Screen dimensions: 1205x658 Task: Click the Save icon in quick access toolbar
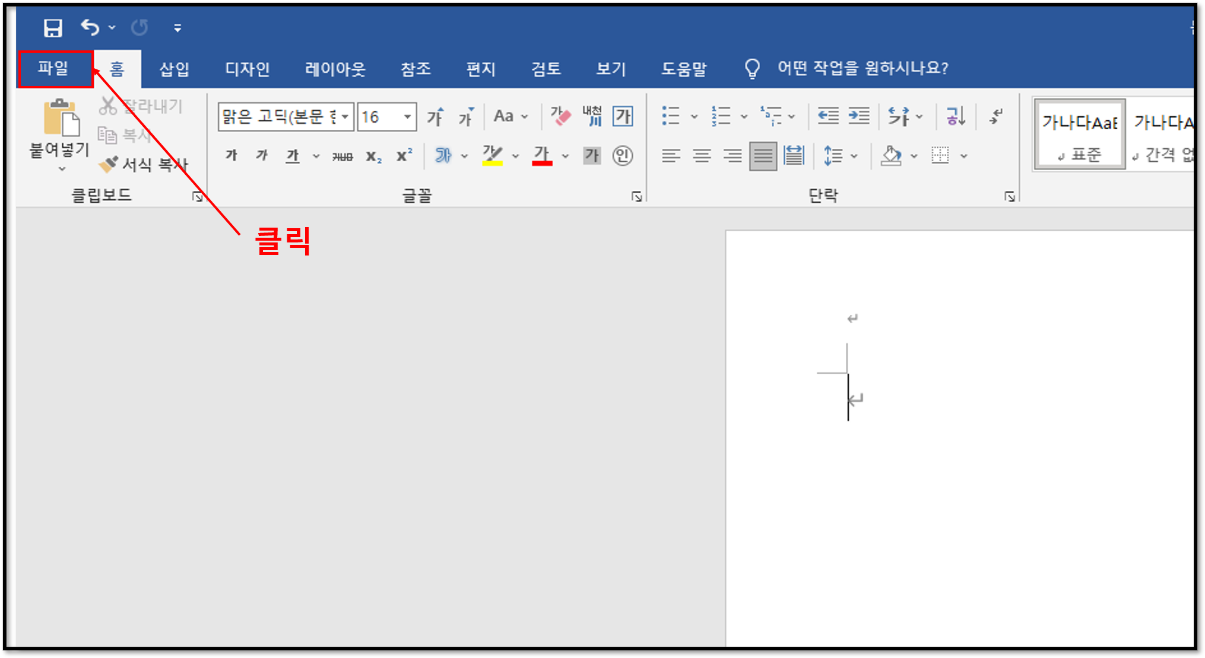coord(53,28)
